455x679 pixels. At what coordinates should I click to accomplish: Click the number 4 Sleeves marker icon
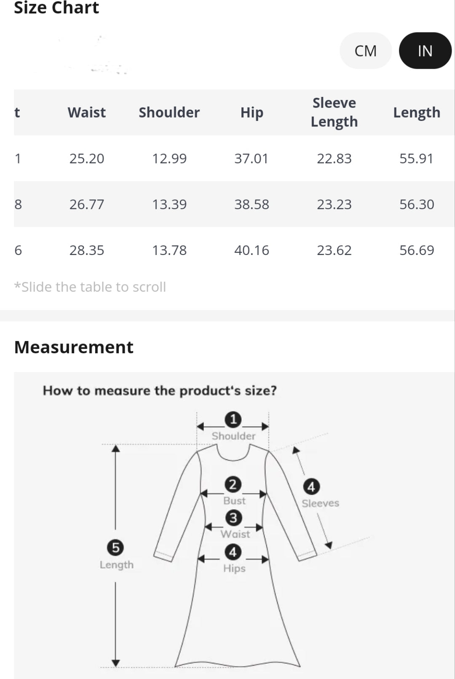tap(311, 487)
